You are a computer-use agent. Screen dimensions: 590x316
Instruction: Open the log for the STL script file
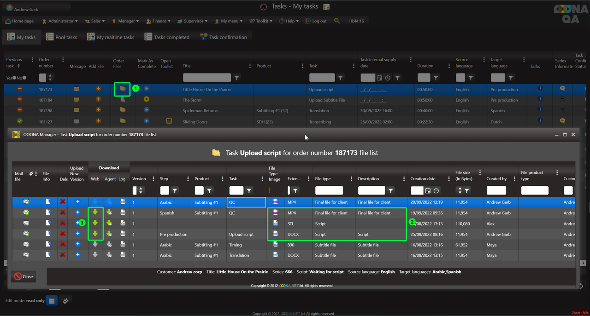point(123,223)
